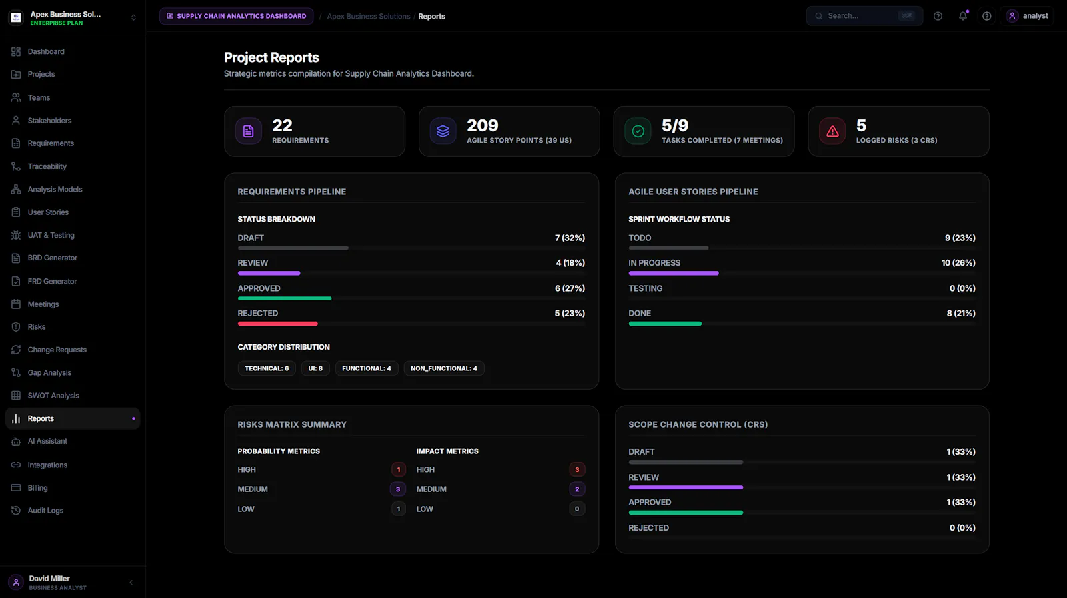The height and width of the screenshot is (598, 1067).
Task: Click the IN PROGRESS 10 (26%) value
Action: pos(958,263)
